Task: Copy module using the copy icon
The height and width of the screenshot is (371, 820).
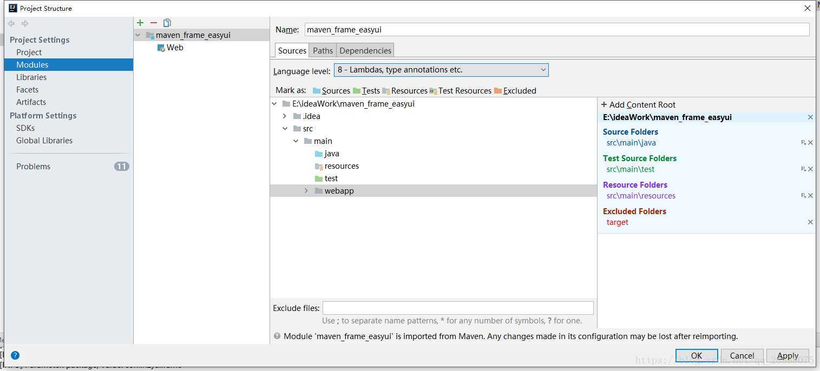Action: click(167, 23)
